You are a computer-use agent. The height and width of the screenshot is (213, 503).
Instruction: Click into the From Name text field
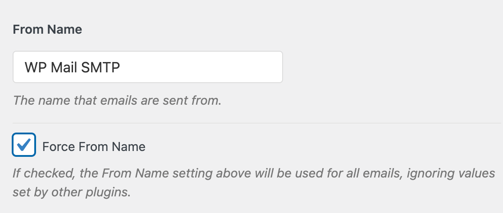(147, 67)
